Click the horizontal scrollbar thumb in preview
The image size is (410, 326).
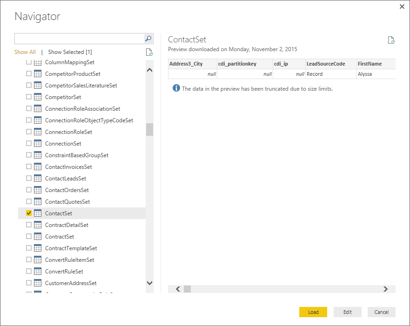[x=187, y=289]
